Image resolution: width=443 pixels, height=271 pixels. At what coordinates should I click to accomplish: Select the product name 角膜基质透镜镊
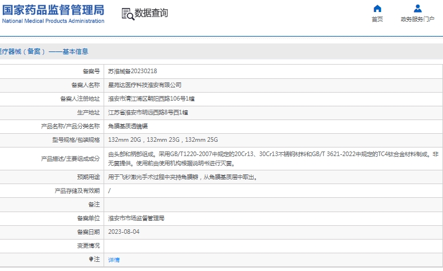[128, 126]
